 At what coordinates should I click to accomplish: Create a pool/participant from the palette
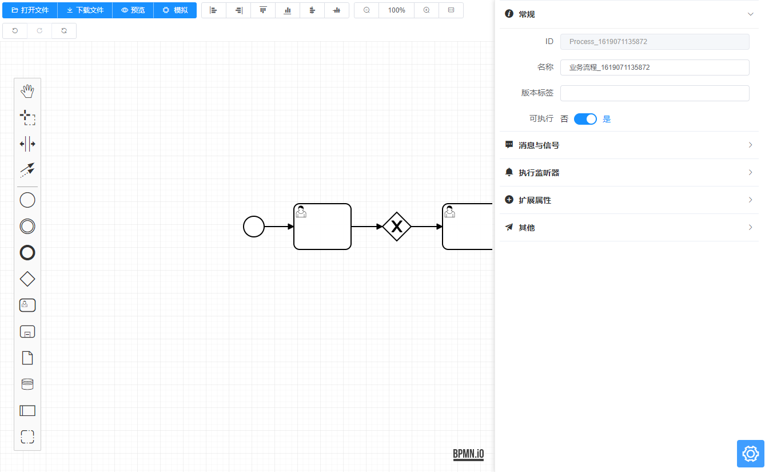pyautogui.click(x=27, y=411)
